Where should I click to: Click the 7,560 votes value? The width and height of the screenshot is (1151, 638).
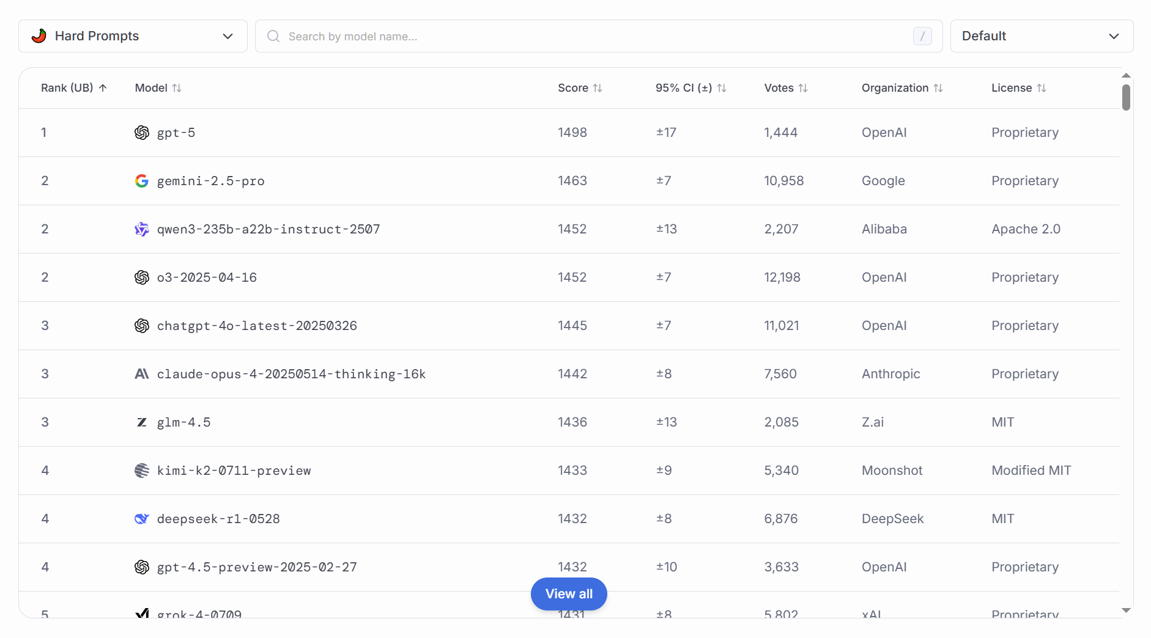pos(780,374)
